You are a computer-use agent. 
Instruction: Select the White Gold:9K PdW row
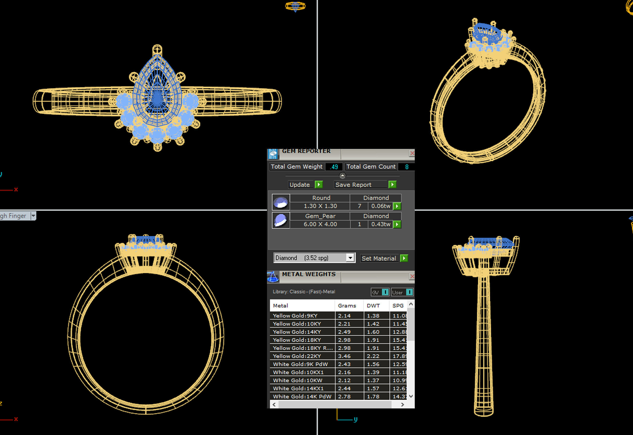click(338, 364)
